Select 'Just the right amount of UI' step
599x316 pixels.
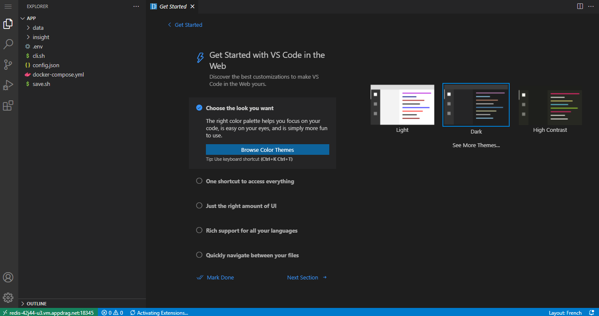pos(241,206)
